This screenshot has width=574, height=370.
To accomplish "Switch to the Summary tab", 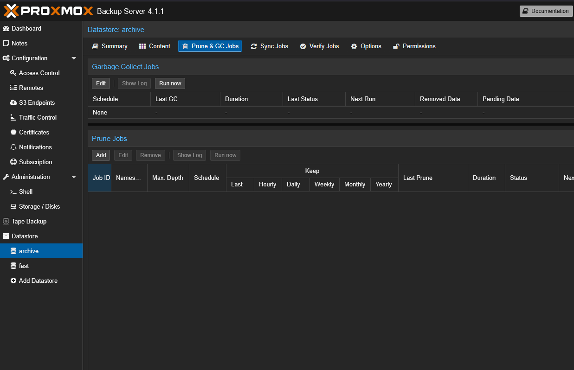I will pos(110,46).
